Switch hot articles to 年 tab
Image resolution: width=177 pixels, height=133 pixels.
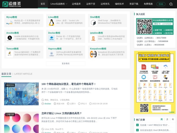click(x=173, y=119)
